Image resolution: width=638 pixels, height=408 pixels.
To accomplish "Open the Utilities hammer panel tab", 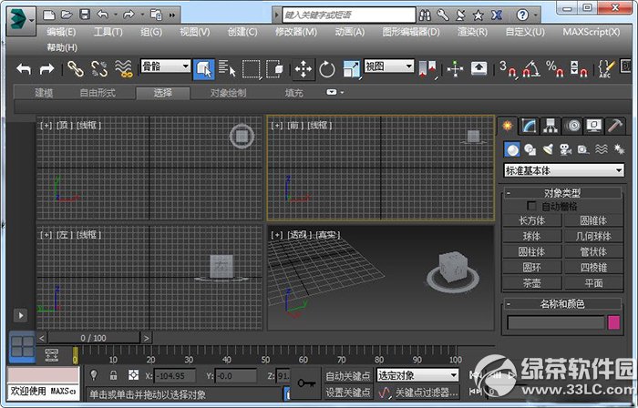I will click(x=615, y=126).
